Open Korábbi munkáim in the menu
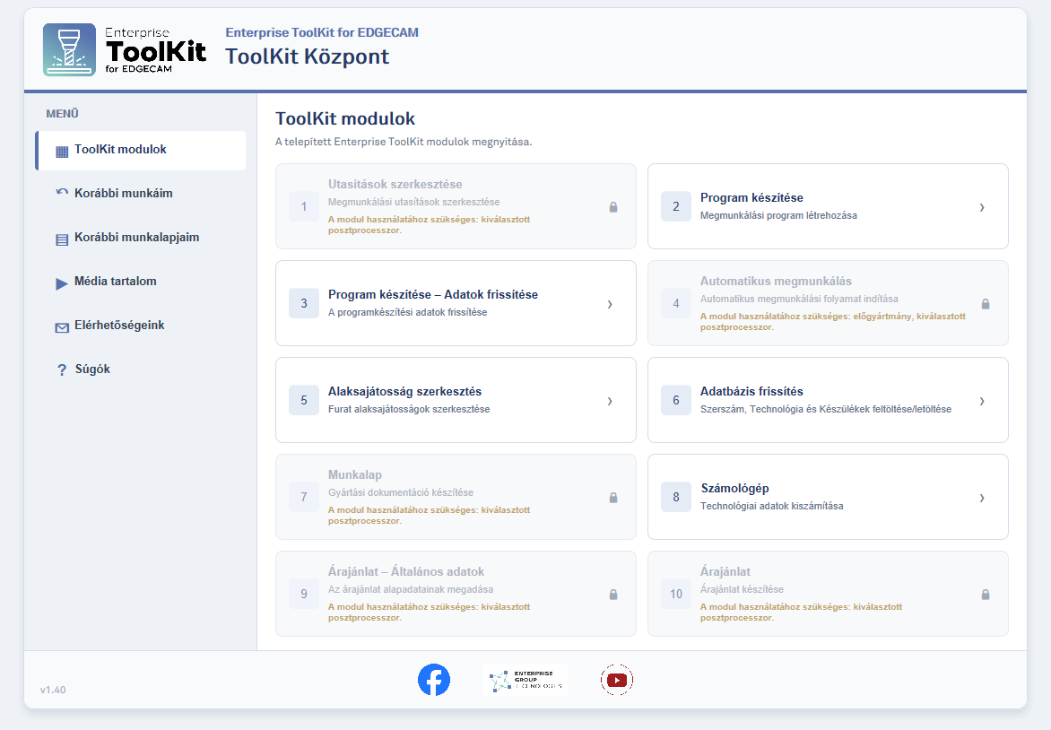This screenshot has height=730, width=1051. pos(141,194)
